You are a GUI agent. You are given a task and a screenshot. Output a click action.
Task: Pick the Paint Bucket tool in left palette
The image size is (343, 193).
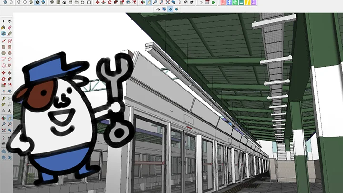coord(3,27)
